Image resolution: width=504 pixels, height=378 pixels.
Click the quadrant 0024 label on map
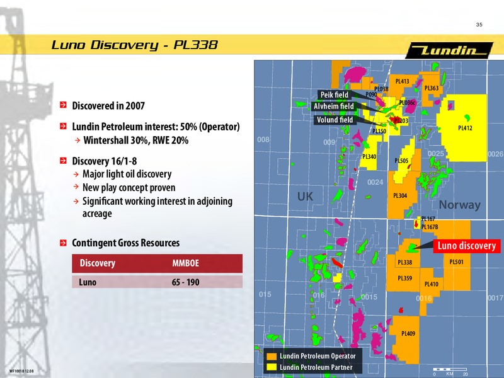coord(375,183)
